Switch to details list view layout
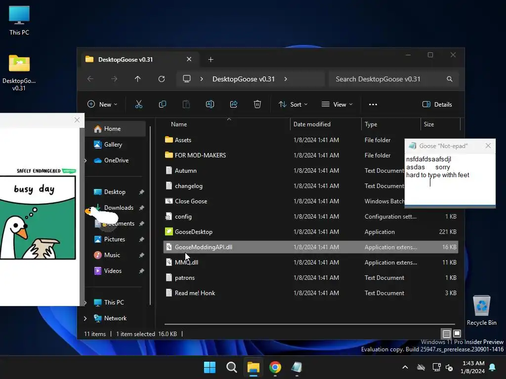The height and width of the screenshot is (379, 506). tap(446, 334)
